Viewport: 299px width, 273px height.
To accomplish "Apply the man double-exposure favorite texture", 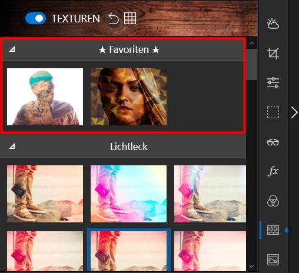I will point(45,96).
